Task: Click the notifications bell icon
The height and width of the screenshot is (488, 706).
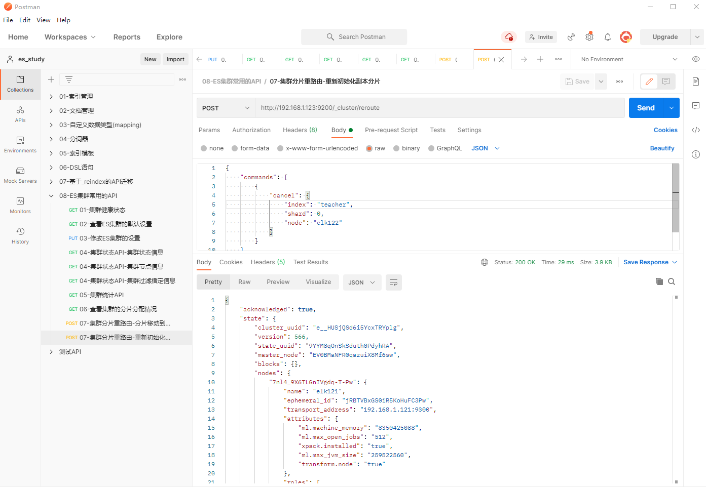Action: click(607, 37)
